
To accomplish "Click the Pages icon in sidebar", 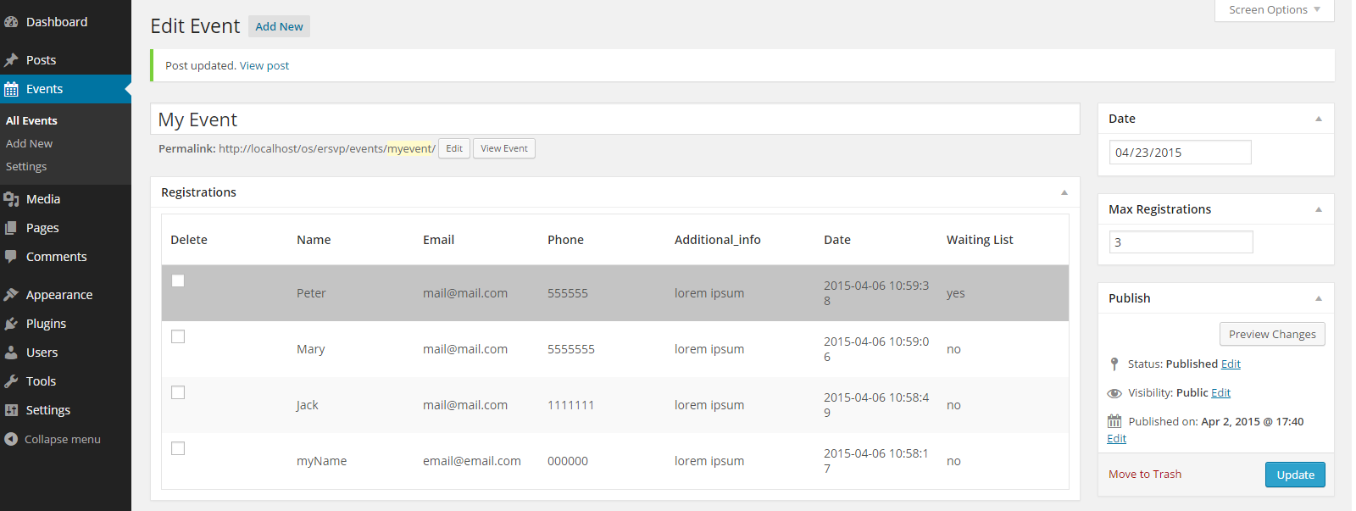I will 11,228.
